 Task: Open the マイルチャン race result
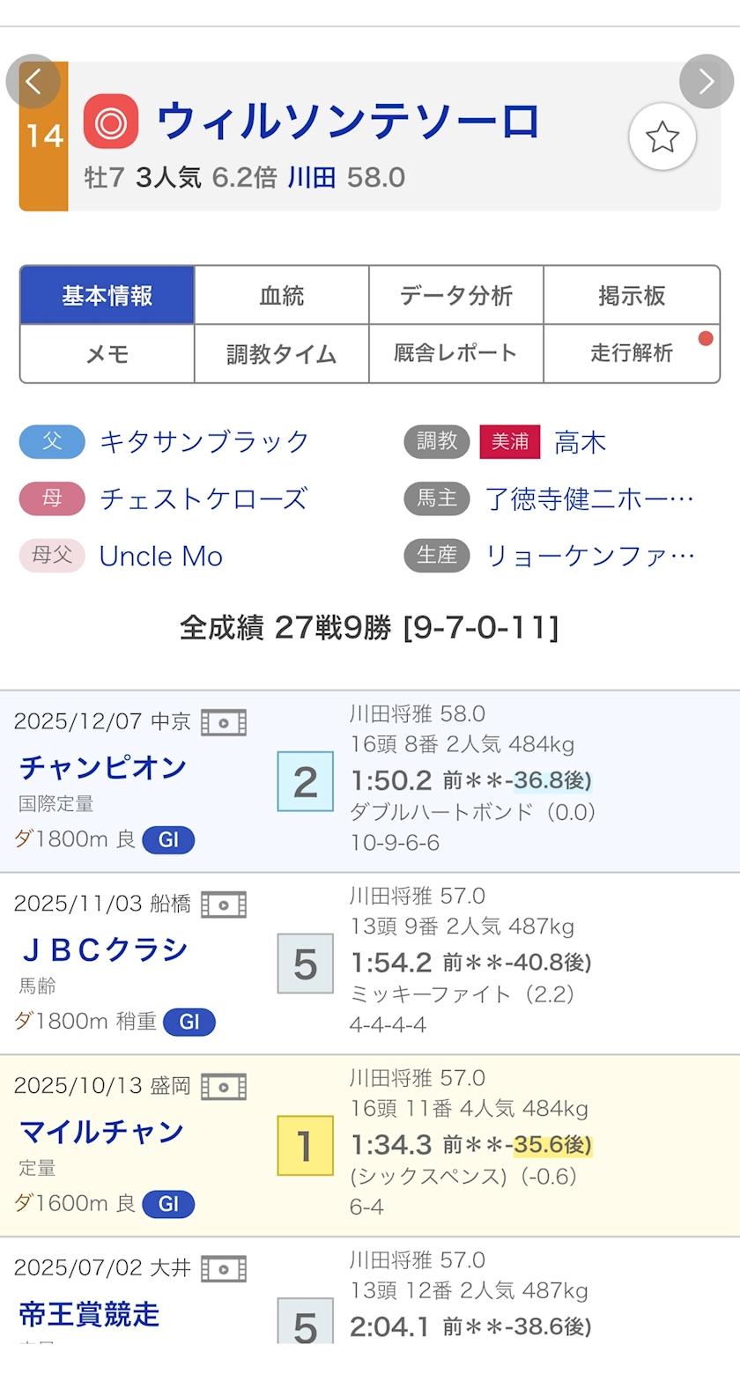coord(101,1132)
